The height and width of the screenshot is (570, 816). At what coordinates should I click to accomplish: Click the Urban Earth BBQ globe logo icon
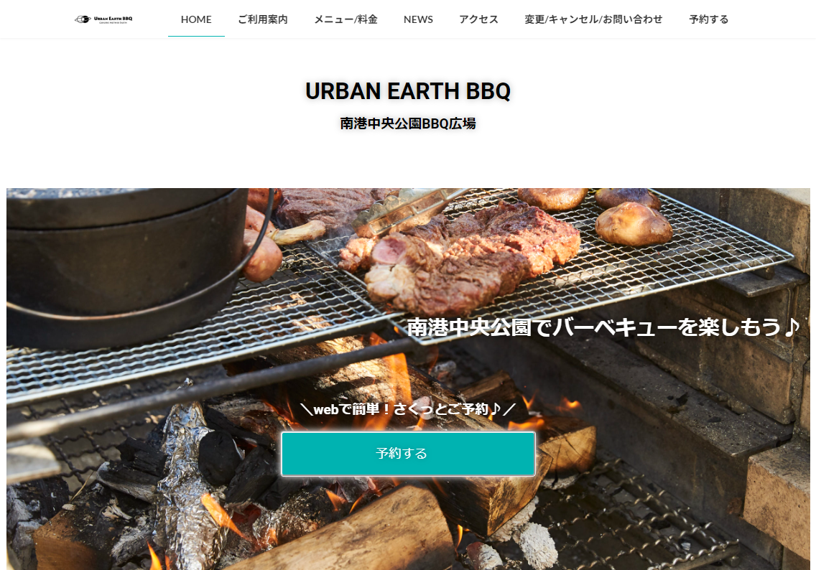coord(83,20)
